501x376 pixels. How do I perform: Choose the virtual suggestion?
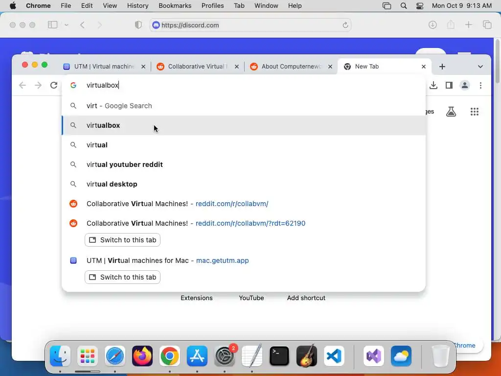pyautogui.click(x=244, y=145)
